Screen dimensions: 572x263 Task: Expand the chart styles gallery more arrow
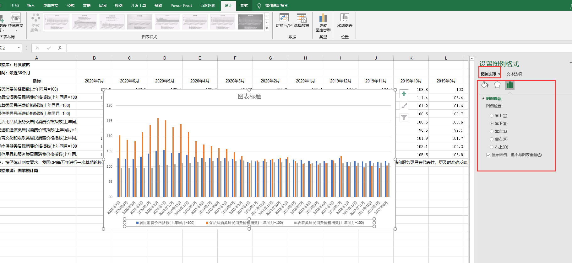pos(267,29)
